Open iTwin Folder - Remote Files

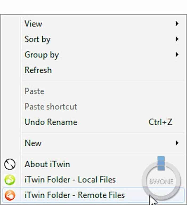[93, 195]
